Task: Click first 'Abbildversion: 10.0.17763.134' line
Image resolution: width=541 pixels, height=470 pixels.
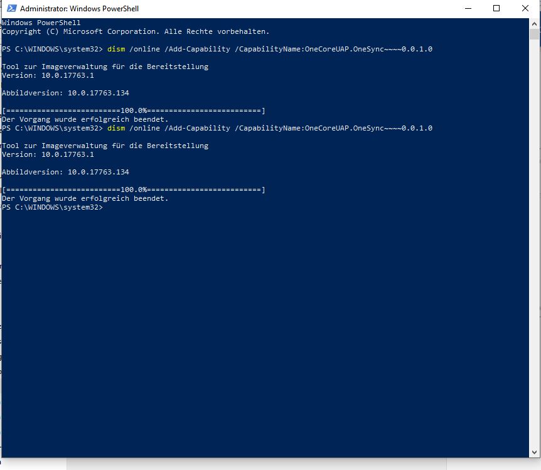Action: (x=65, y=93)
